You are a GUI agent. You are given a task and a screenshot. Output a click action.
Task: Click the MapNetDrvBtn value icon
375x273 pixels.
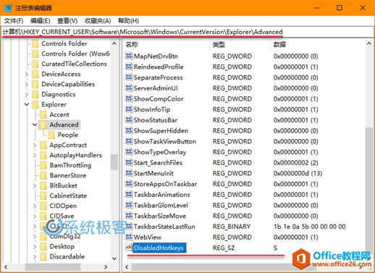point(129,56)
